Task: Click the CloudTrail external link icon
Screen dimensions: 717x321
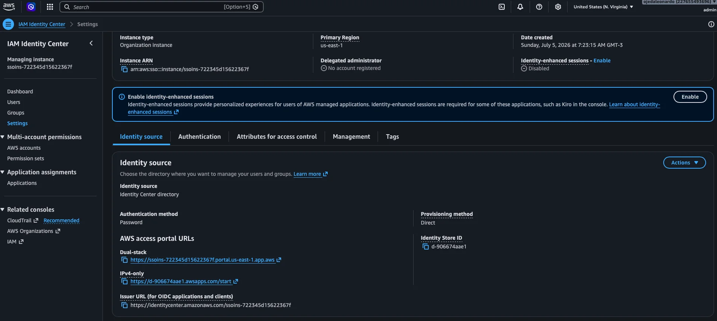Action: pyautogui.click(x=36, y=220)
